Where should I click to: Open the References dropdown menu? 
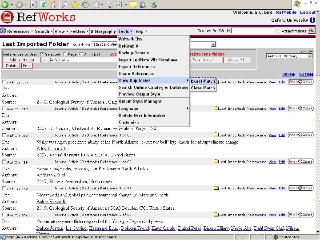20,31
